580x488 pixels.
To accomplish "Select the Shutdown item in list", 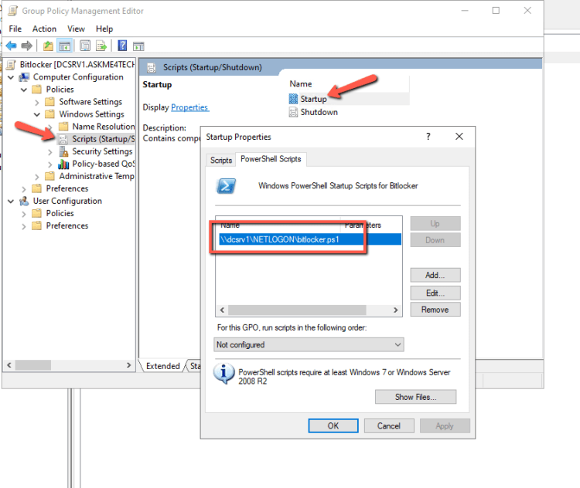I will click(319, 112).
